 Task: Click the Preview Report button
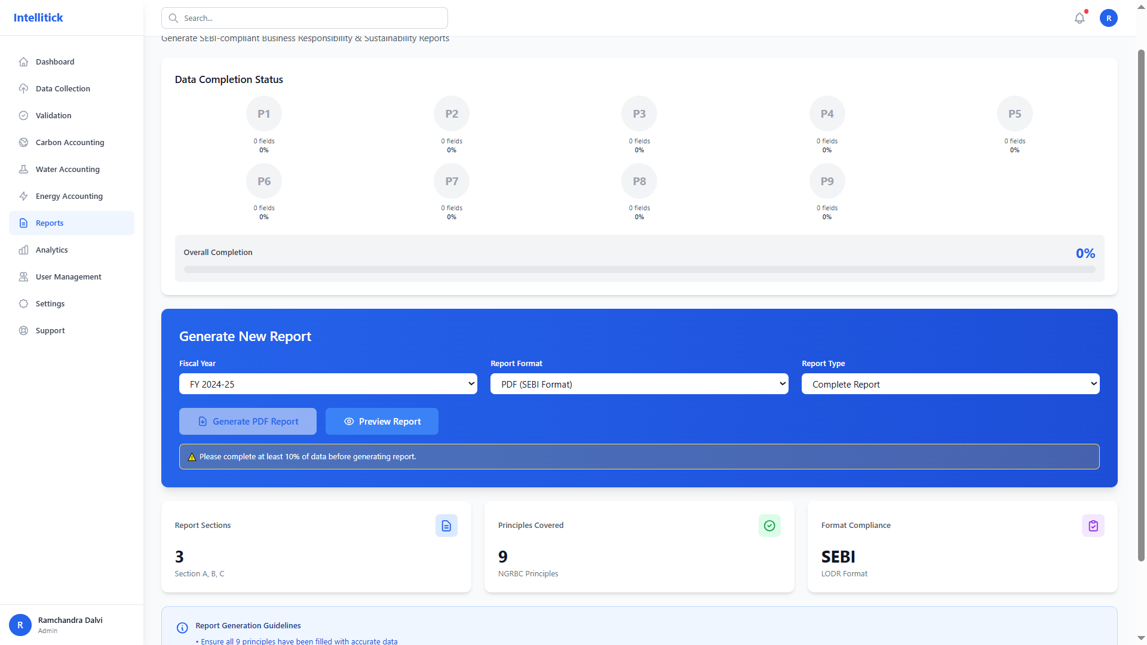(x=382, y=421)
